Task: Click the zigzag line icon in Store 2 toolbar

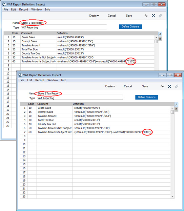Action: click(x=162, y=86)
